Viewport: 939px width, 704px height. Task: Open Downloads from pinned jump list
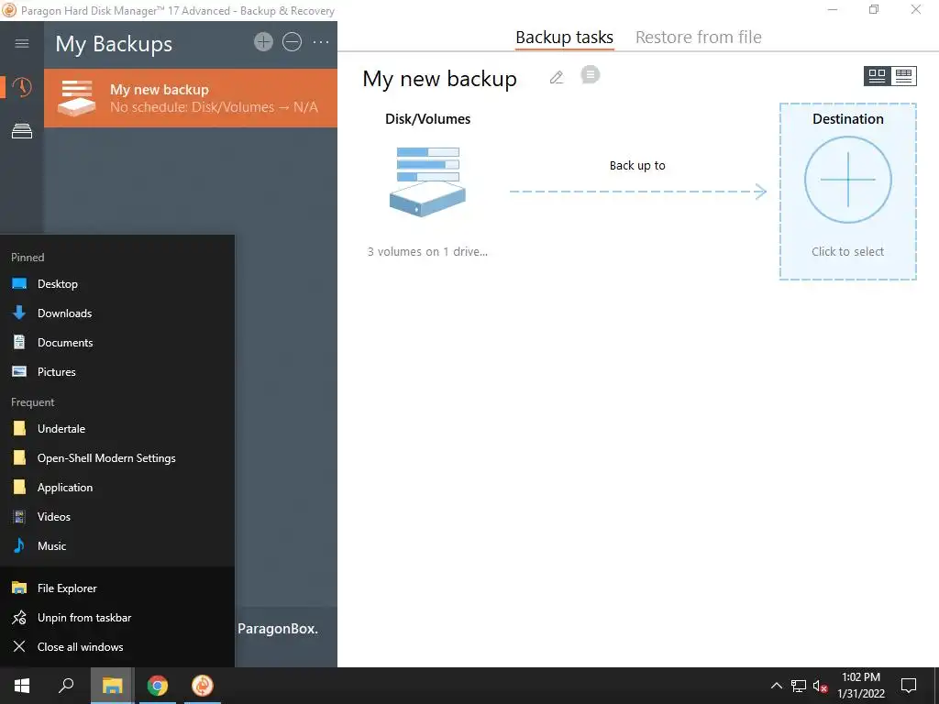[x=117, y=313]
